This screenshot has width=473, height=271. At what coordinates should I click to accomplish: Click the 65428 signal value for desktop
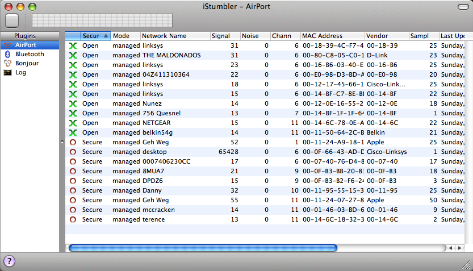(x=228, y=152)
